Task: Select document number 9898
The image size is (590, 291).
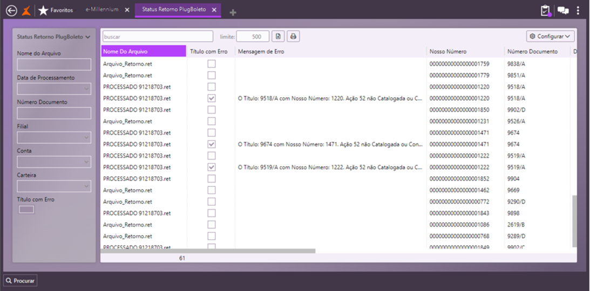Action: (513, 213)
